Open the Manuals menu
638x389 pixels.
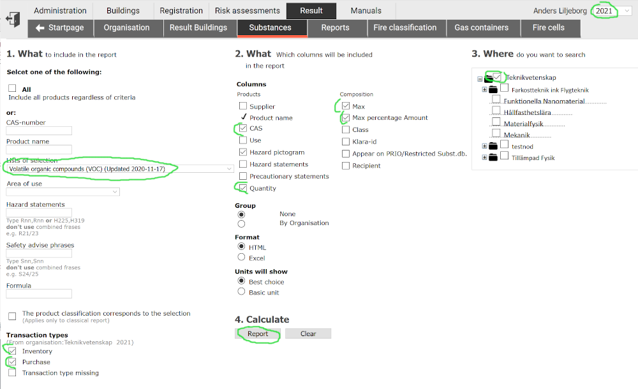366,11
